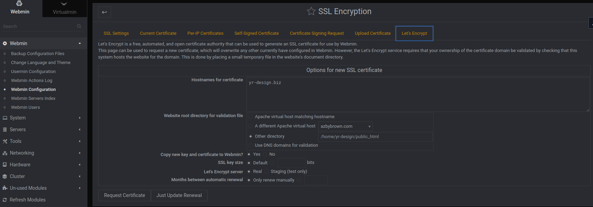
Task: Open the Certificate Signing Request tab
Action: tap(317, 33)
